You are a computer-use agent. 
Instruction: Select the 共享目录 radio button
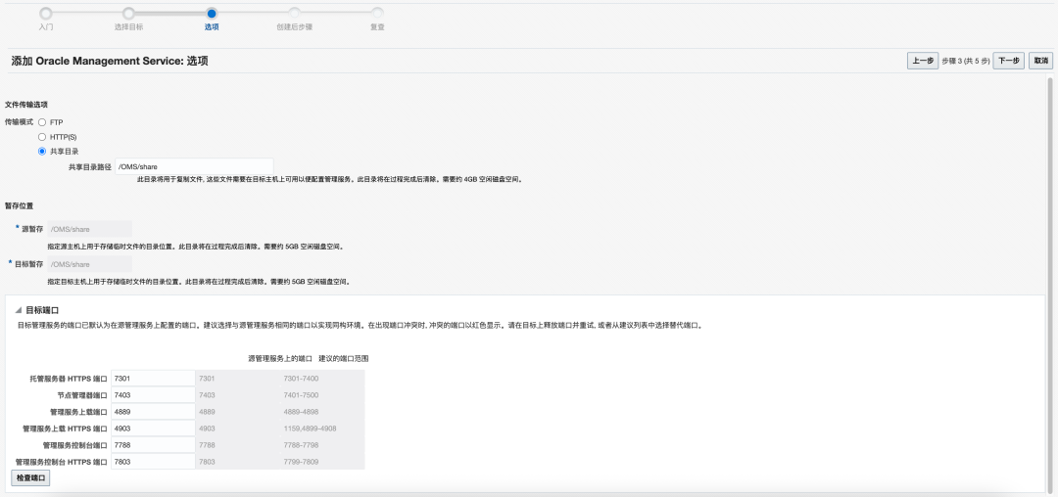(x=42, y=152)
